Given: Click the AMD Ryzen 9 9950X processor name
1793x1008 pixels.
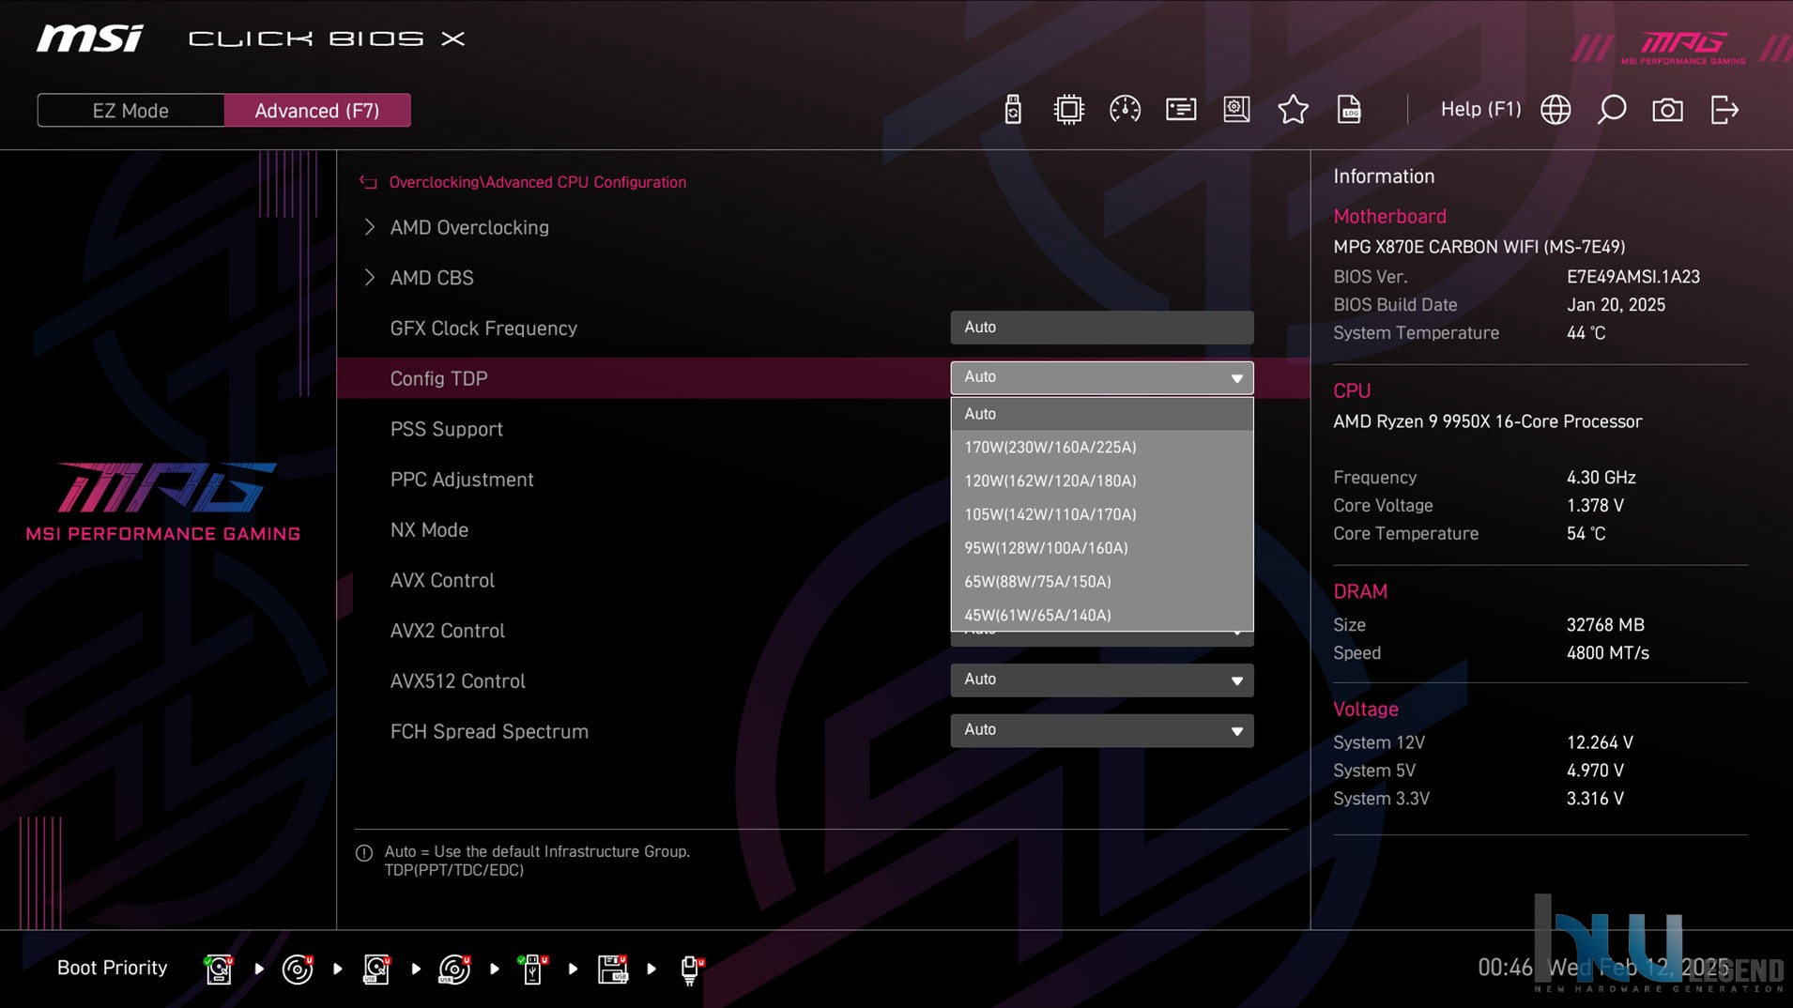Looking at the screenshot, I should pyautogui.click(x=1487, y=421).
